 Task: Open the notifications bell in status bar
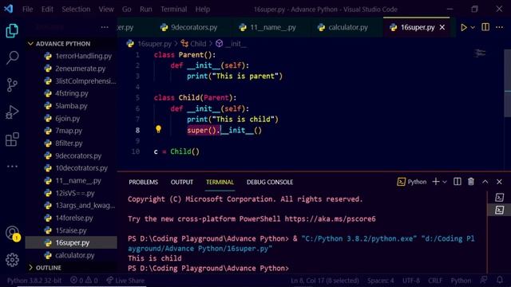tap(500, 280)
